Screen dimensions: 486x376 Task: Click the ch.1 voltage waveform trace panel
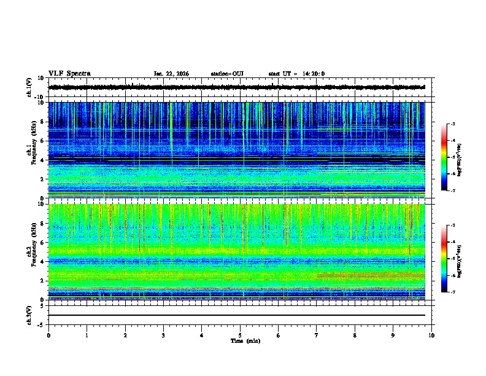(x=240, y=87)
